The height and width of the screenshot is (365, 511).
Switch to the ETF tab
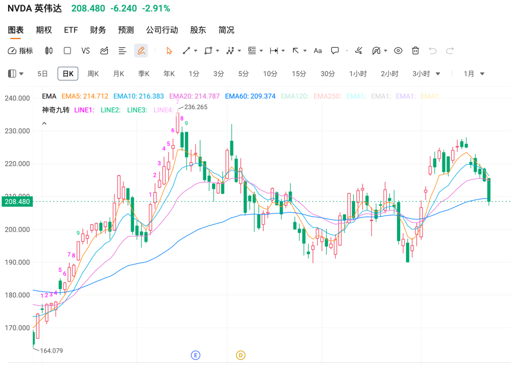(71, 30)
